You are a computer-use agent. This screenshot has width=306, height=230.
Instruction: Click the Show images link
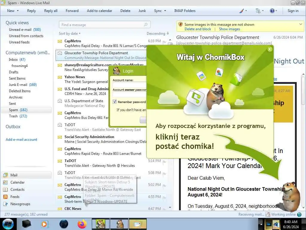229,29
